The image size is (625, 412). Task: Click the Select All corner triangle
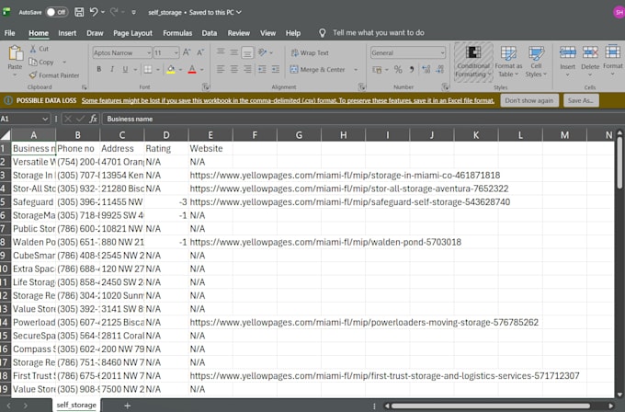click(x=6, y=135)
